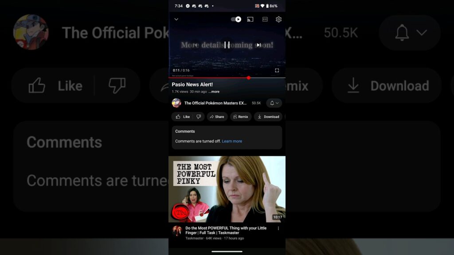This screenshot has width=454, height=255.
Task: Tap the Cast to device icon
Action: click(x=250, y=19)
